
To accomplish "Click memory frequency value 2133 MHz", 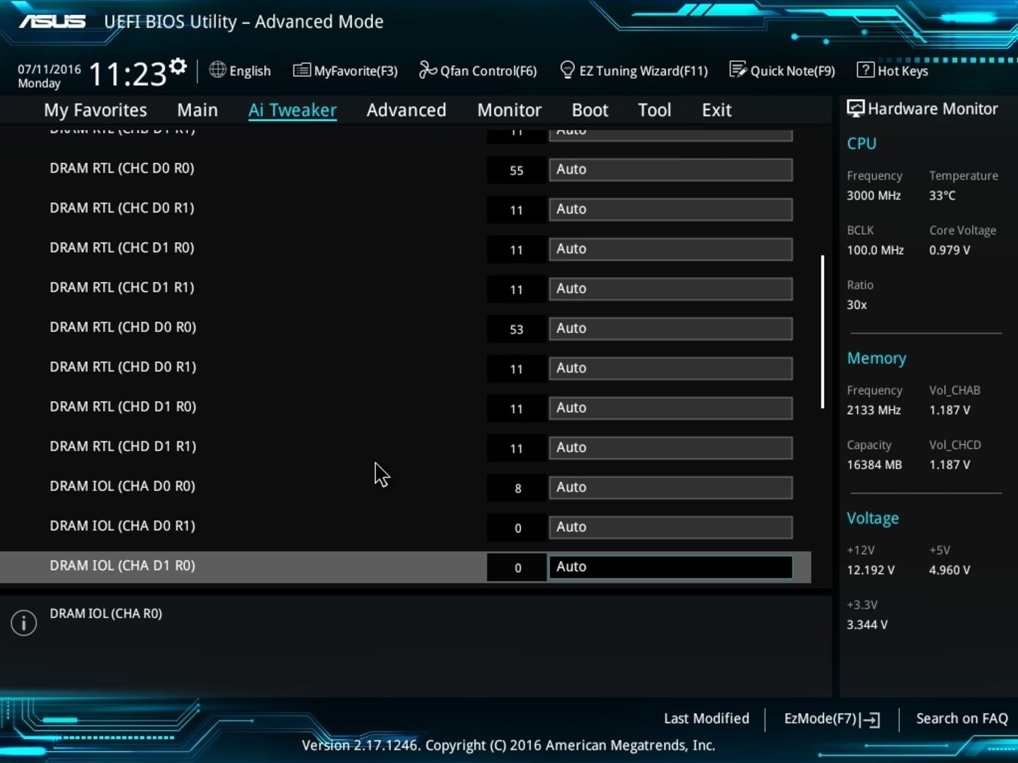I will pyautogui.click(x=874, y=410).
